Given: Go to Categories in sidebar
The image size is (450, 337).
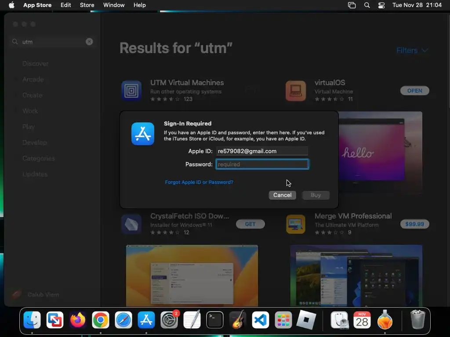Looking at the screenshot, I should (x=39, y=158).
